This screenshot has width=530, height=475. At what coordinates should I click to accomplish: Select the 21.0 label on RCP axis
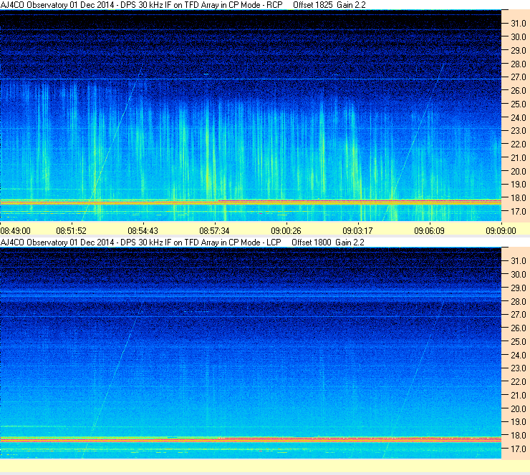tap(519, 158)
